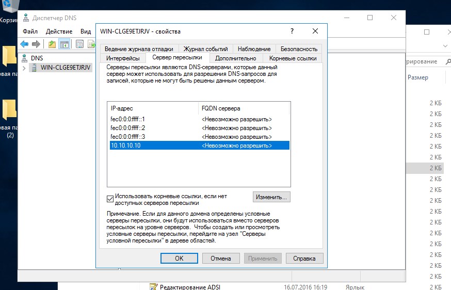451x290 pixels.
Task: Click the IP-адрес column header
Action: tap(153, 108)
